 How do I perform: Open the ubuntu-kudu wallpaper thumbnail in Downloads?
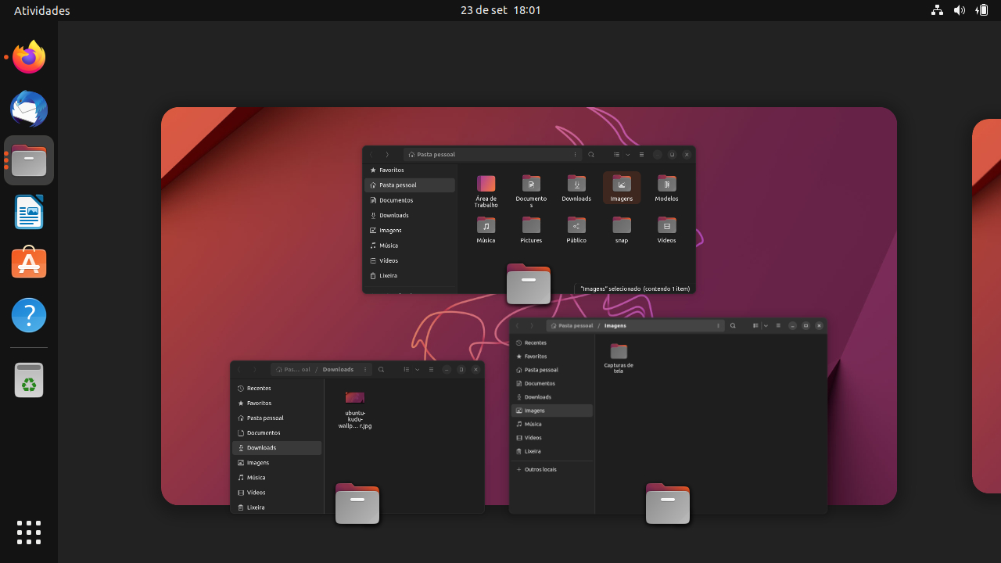coord(354,397)
